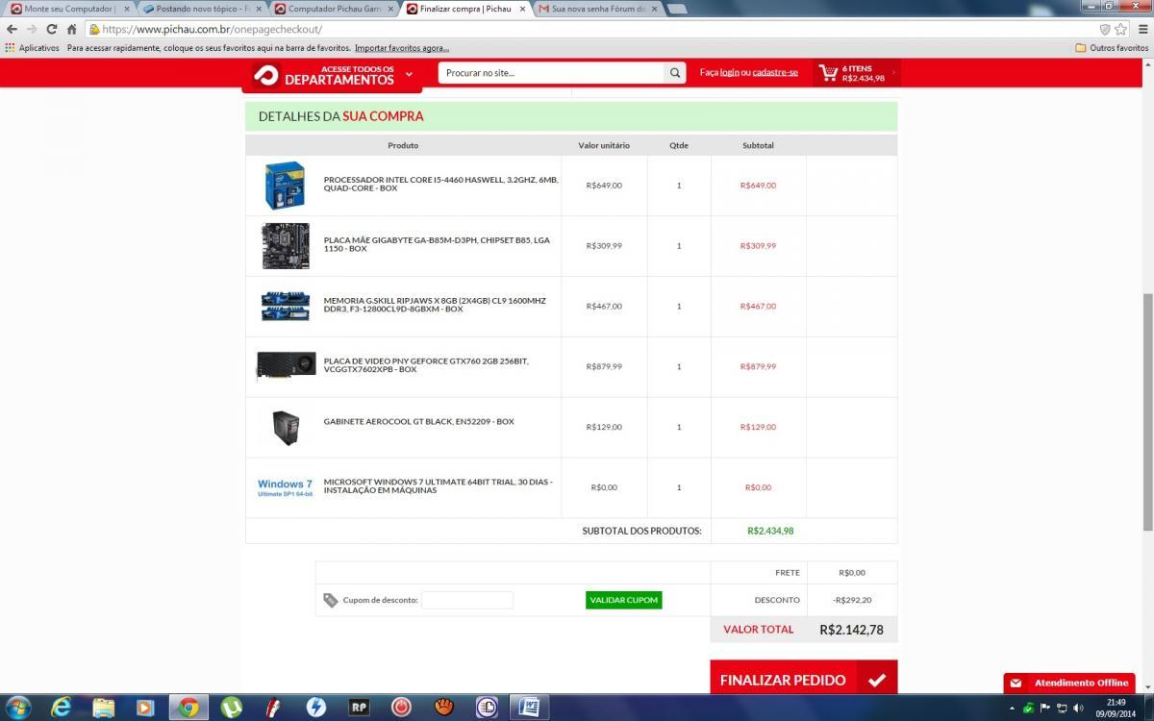Open a new browser tab

(676, 9)
